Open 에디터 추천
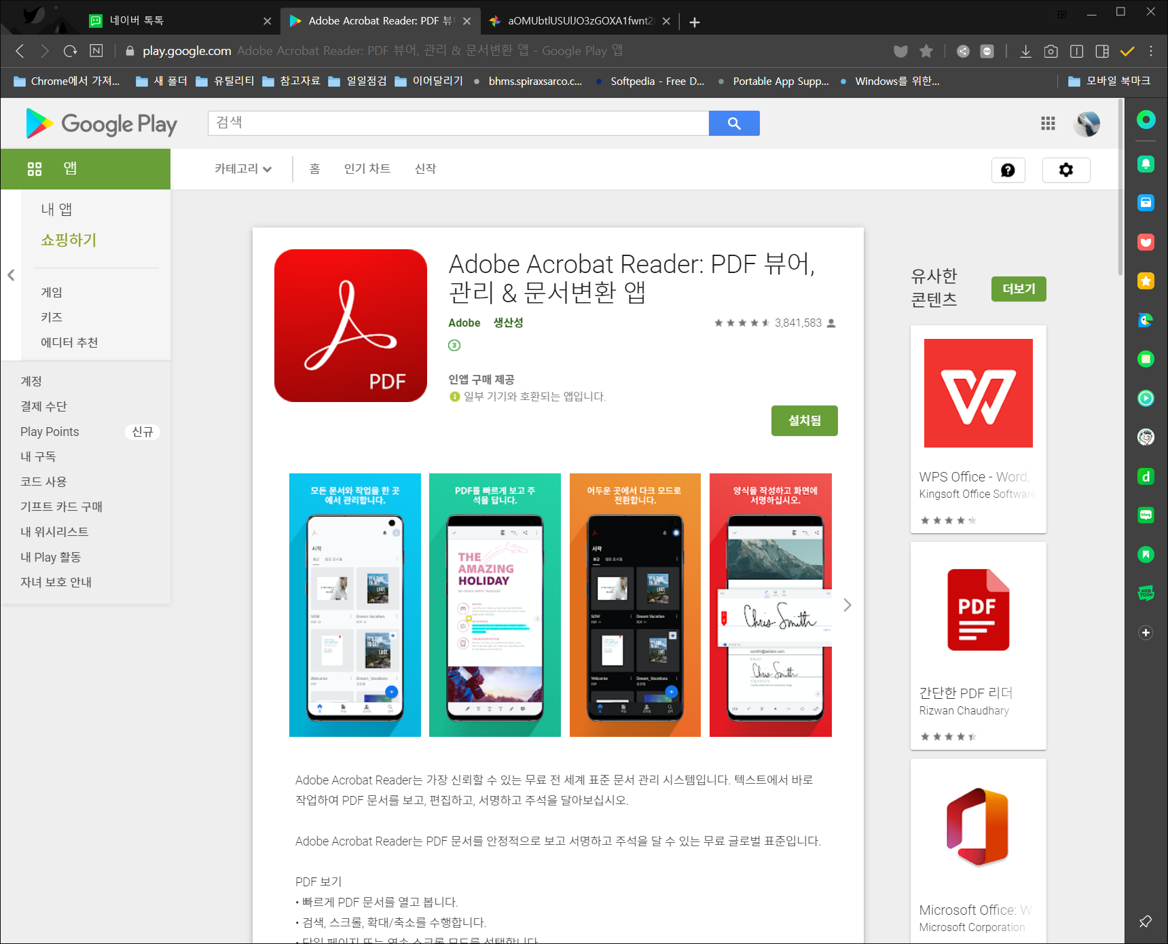 69,342
